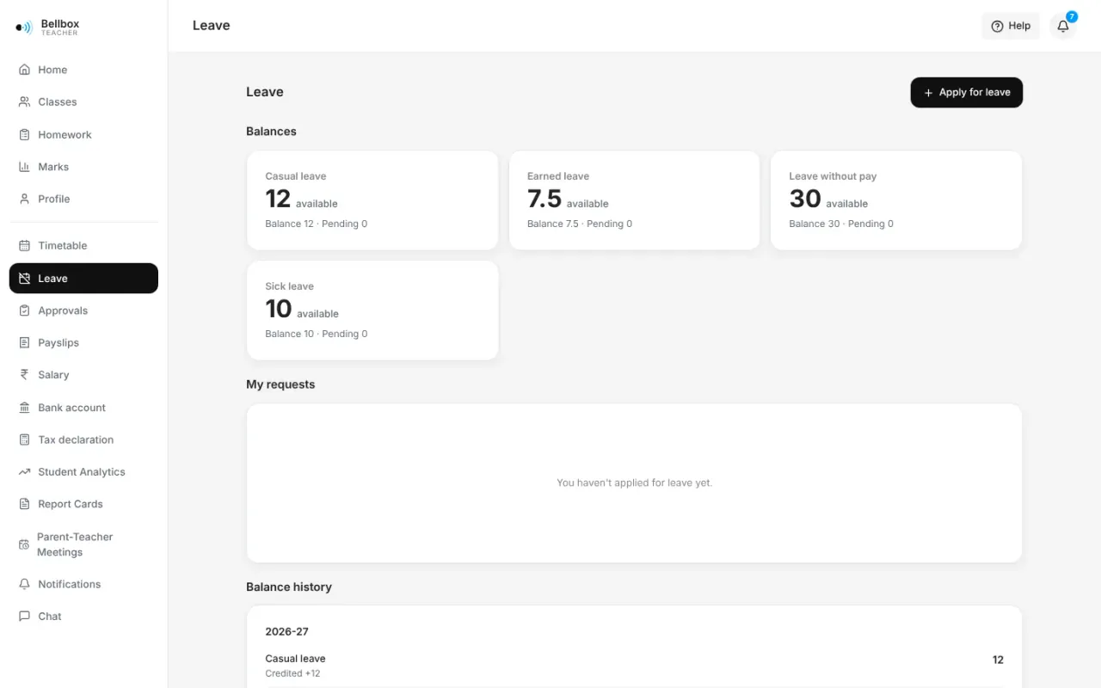Click the Parent-Teacher Meetings calendar icon

tap(24, 544)
